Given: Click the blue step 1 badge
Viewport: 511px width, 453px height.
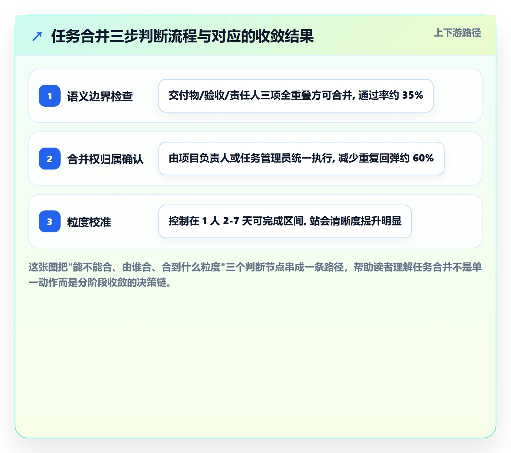Looking at the screenshot, I should [50, 96].
